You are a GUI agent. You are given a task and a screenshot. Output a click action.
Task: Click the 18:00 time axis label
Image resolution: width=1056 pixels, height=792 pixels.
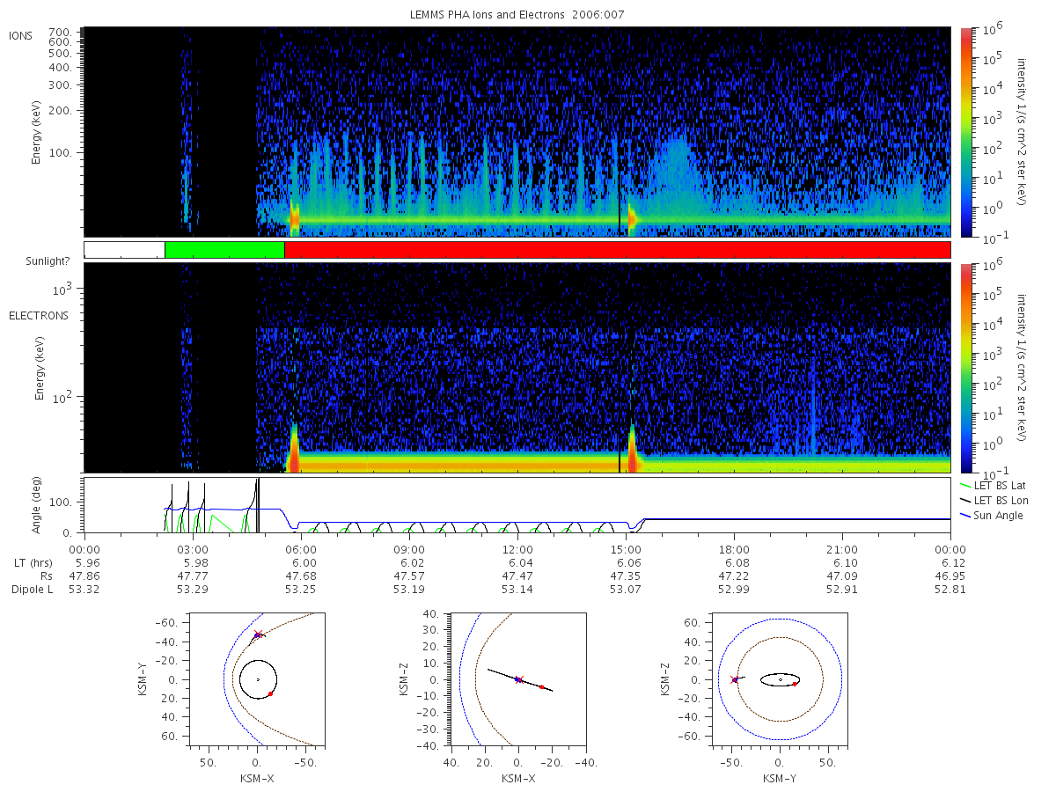(x=734, y=547)
